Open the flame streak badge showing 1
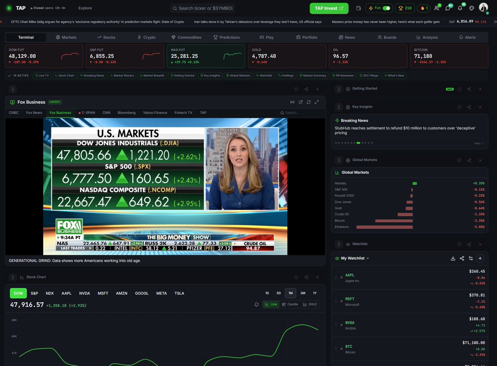 click(x=424, y=8)
